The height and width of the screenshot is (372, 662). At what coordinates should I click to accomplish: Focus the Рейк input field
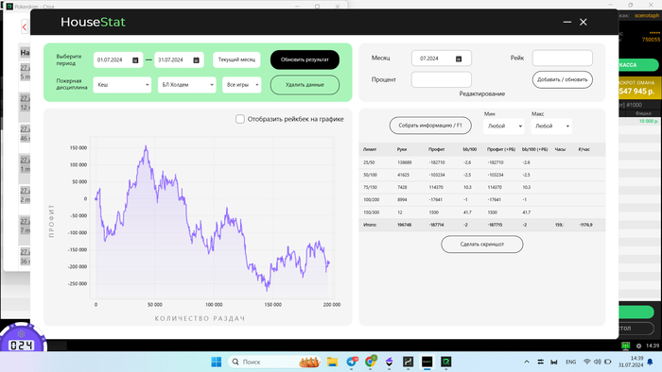(x=563, y=59)
